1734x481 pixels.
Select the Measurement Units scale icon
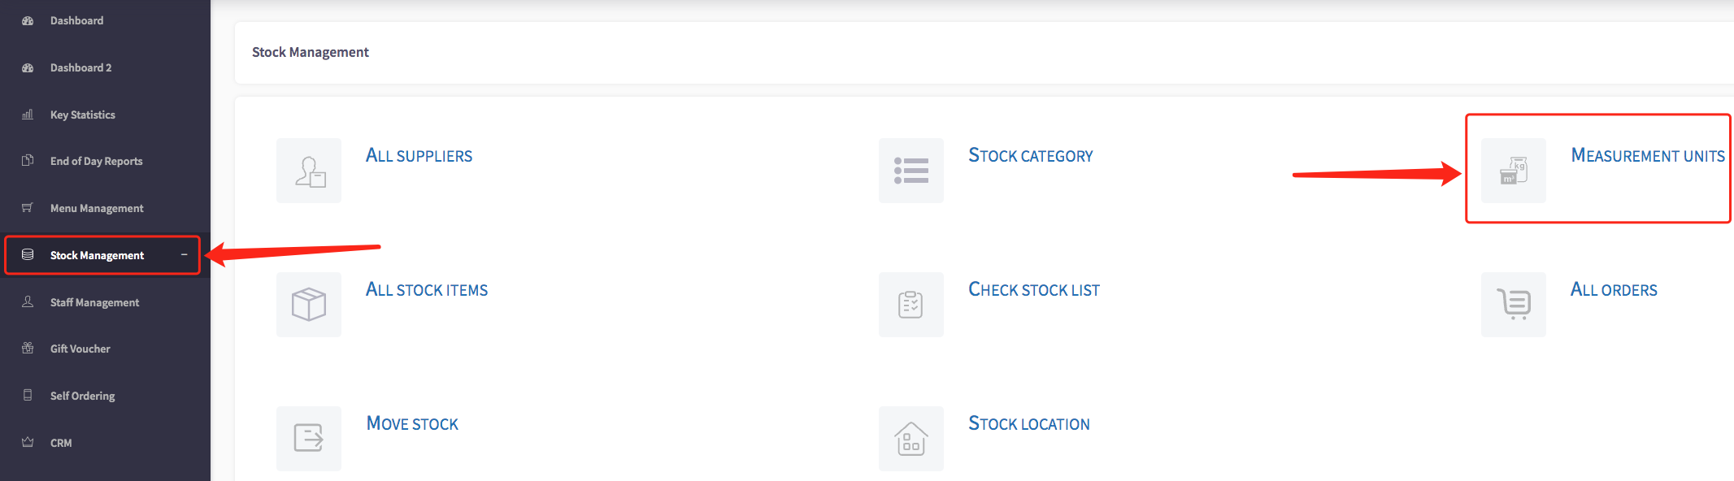(x=1514, y=171)
